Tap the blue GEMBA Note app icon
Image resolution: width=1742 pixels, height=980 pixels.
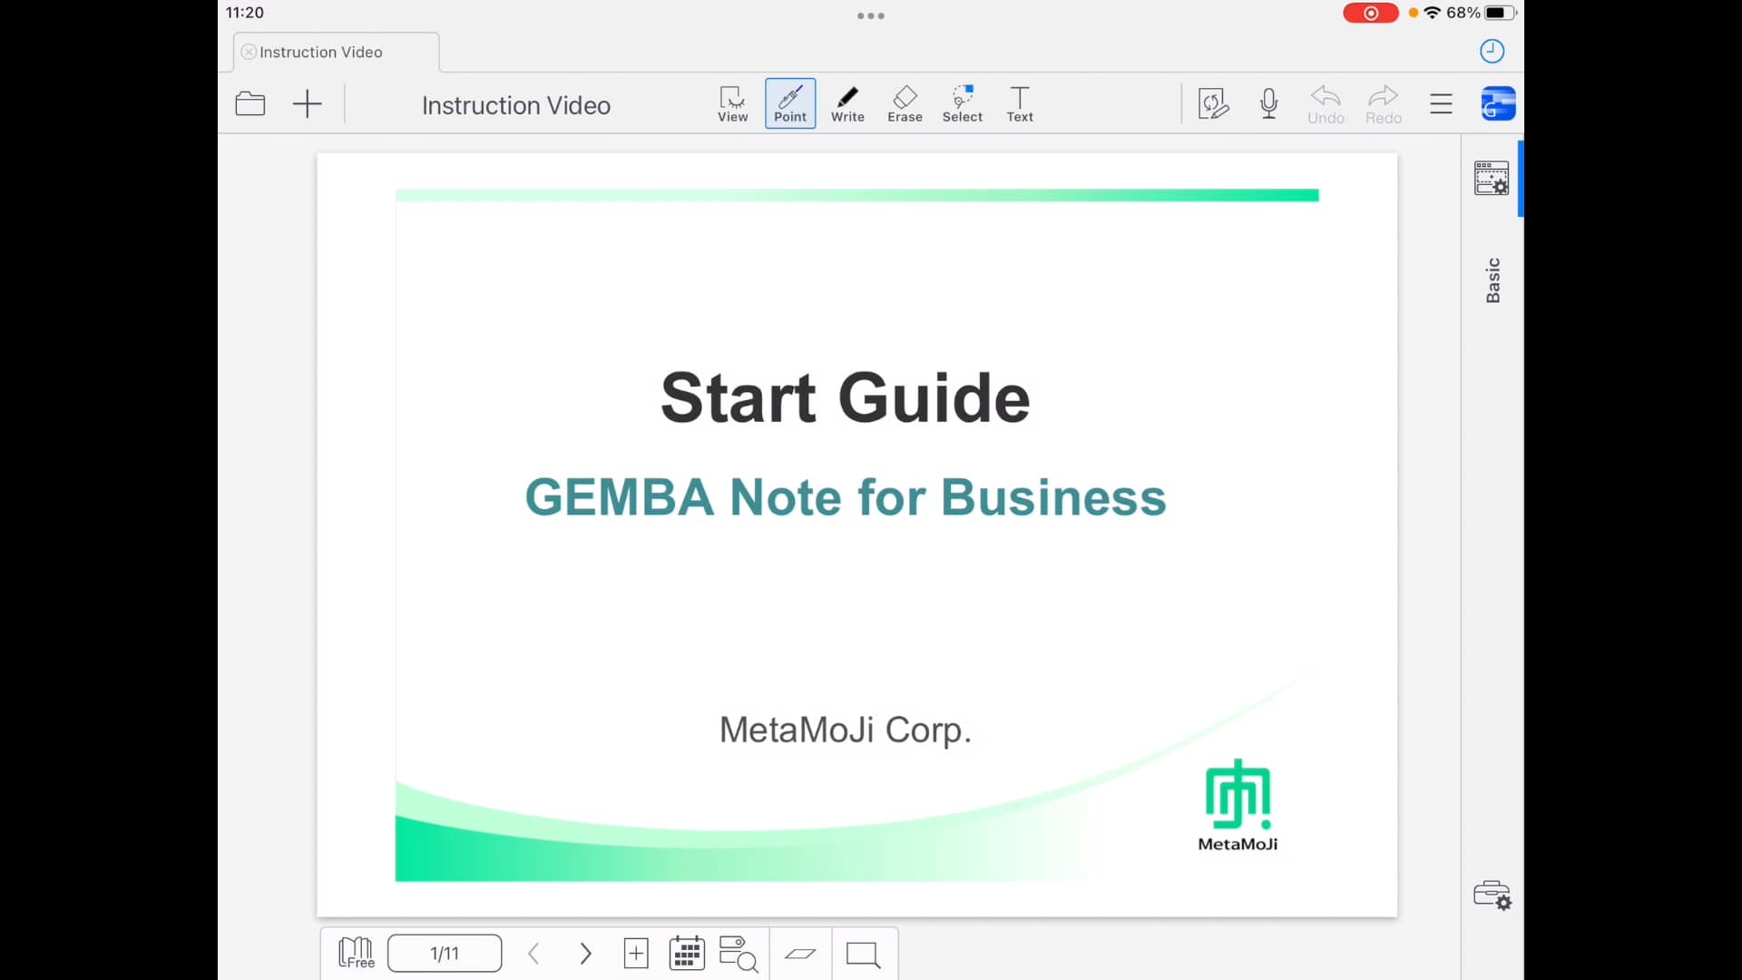click(1498, 103)
